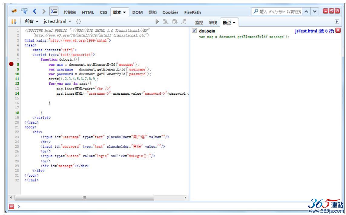Open the 堆栈 side tab

(213, 22)
